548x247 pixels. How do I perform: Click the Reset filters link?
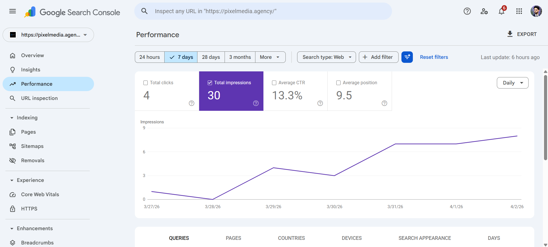tap(434, 57)
